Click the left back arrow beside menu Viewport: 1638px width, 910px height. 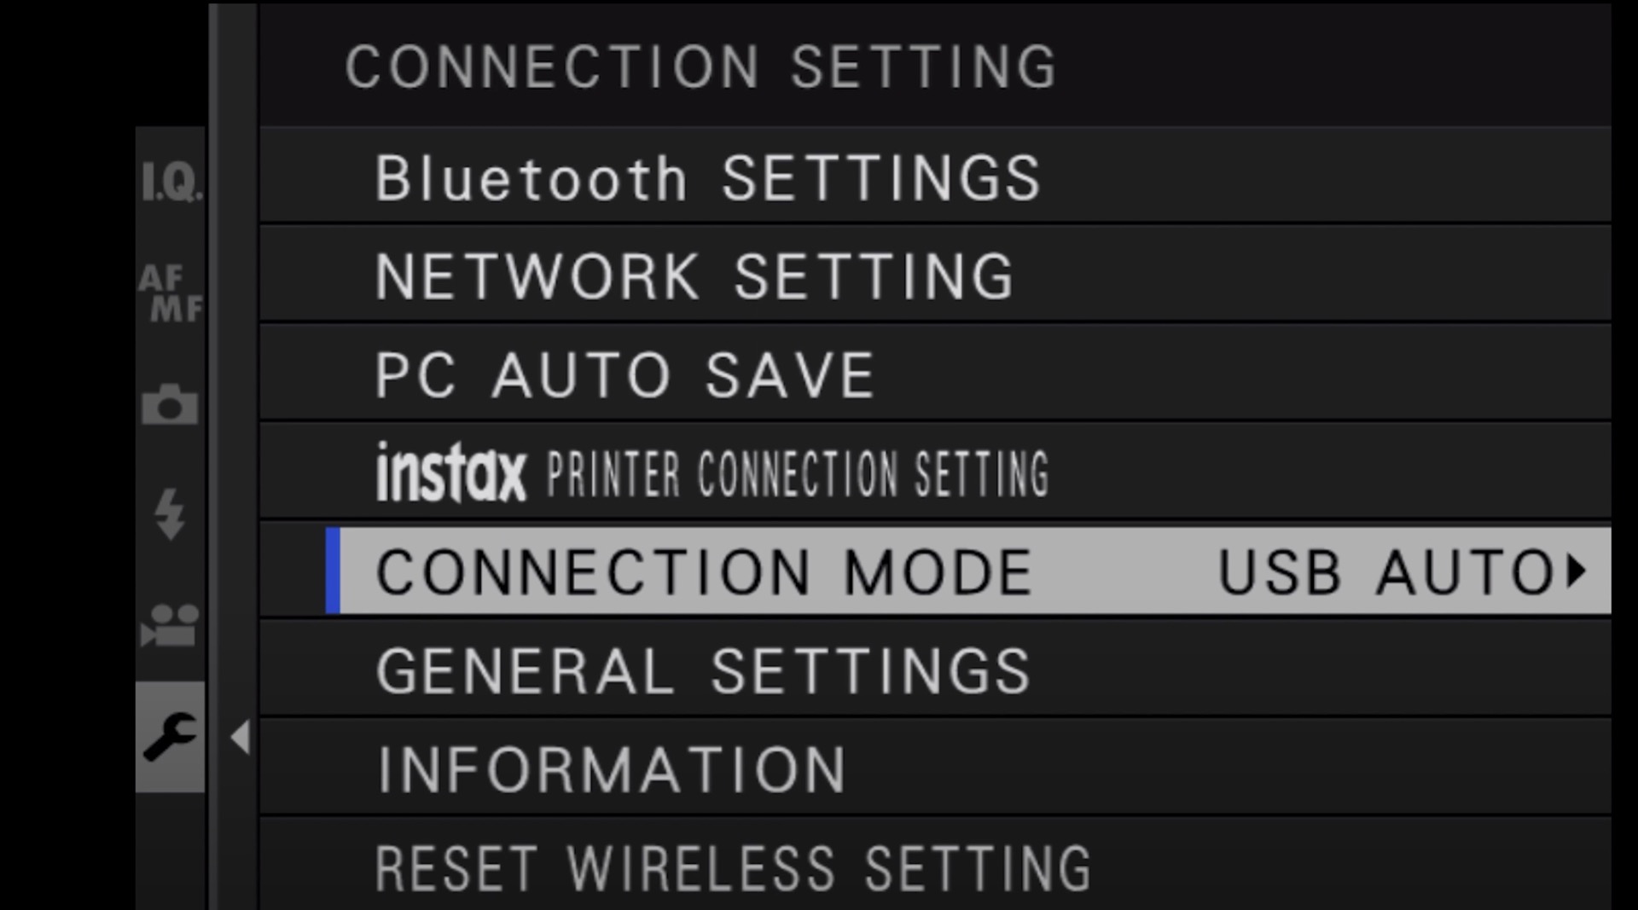pos(241,738)
